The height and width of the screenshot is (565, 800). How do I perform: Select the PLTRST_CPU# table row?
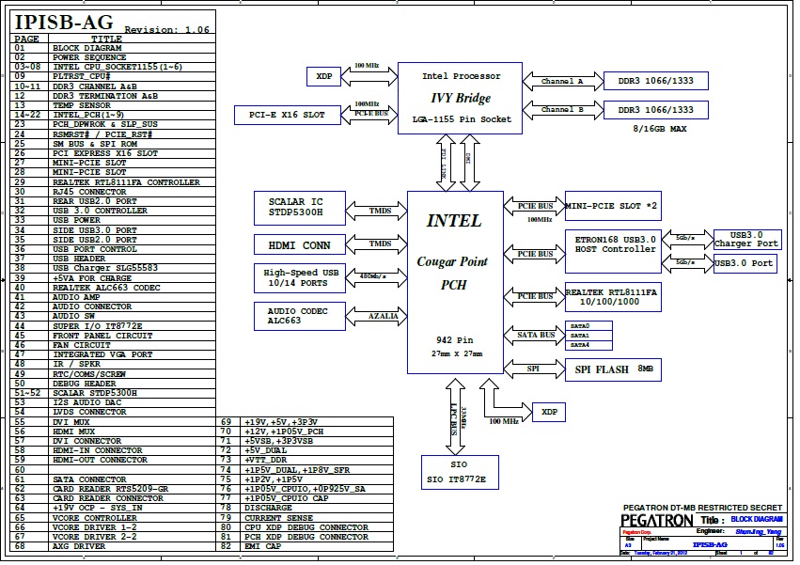pos(113,76)
